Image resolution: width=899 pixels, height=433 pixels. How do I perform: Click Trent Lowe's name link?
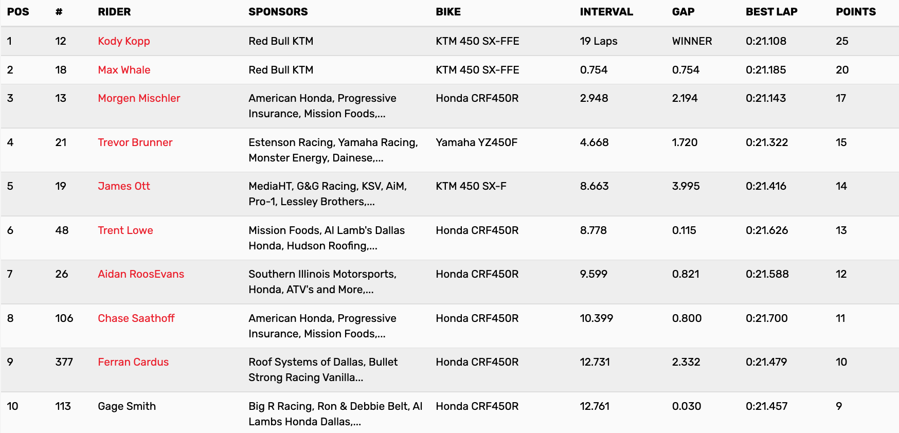pos(125,230)
